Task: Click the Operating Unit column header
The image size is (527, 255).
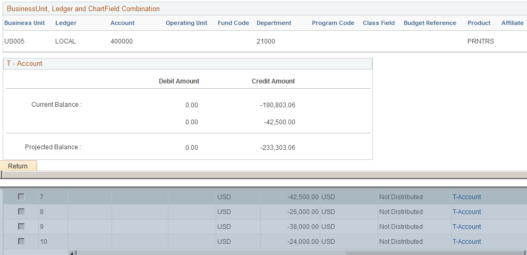Action: [x=186, y=23]
